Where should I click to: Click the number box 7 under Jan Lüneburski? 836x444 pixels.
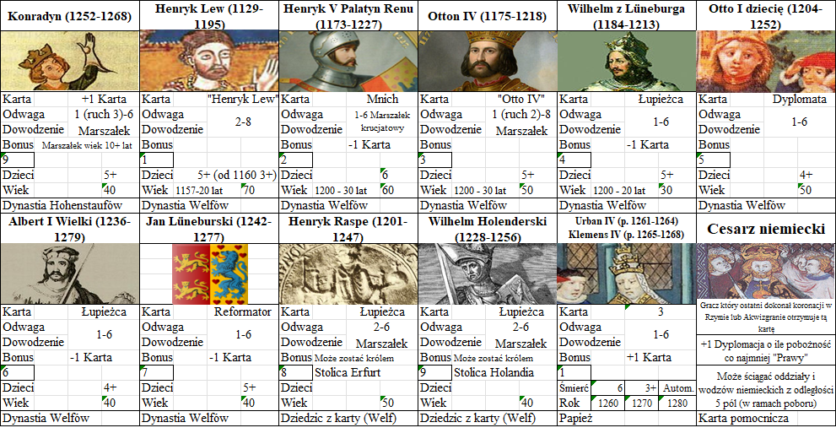click(x=157, y=372)
